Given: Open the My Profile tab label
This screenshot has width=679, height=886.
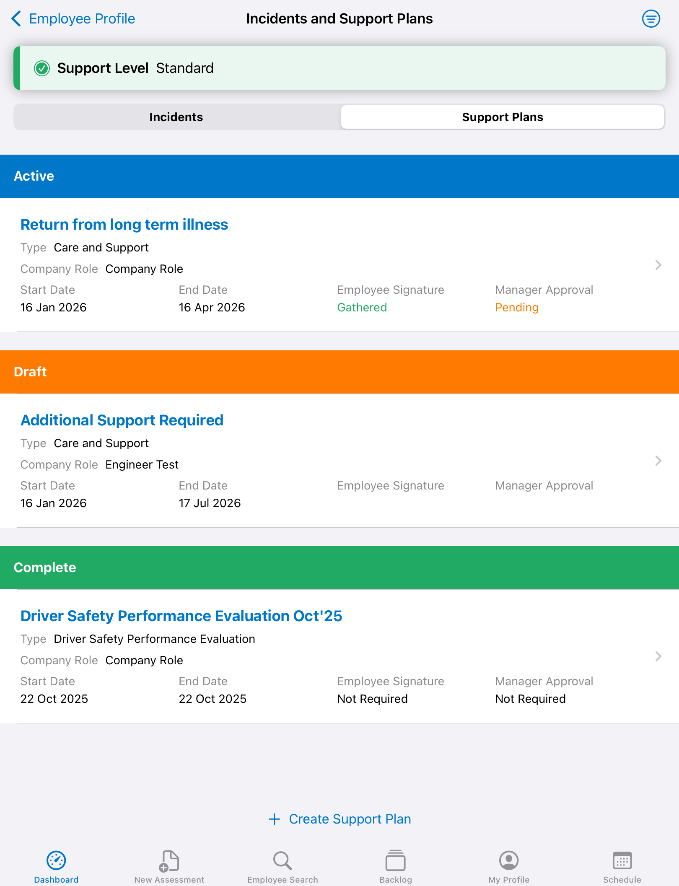Looking at the screenshot, I should click(x=509, y=880).
